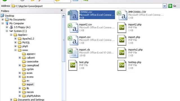Expand Documents and Settings tree node

click(11, 100)
